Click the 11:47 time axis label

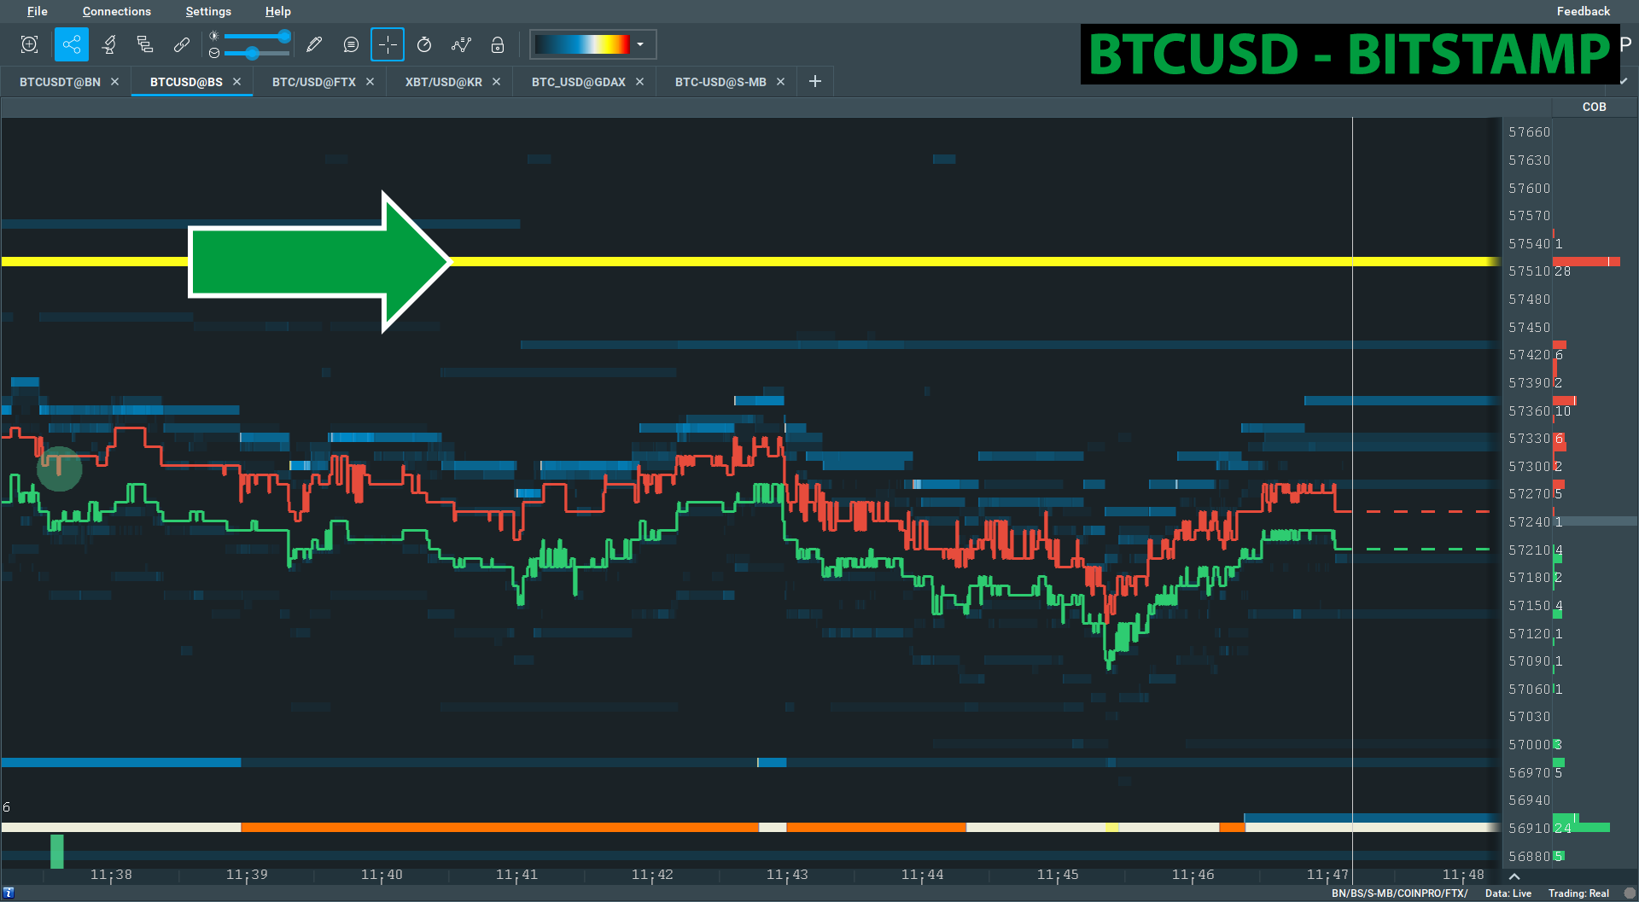click(1327, 875)
